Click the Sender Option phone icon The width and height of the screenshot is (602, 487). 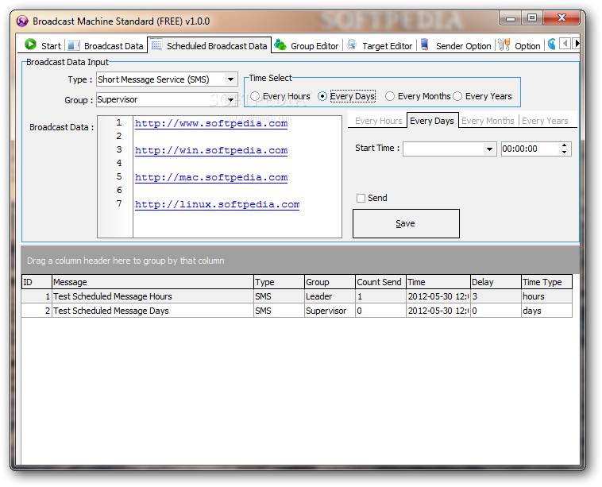425,45
